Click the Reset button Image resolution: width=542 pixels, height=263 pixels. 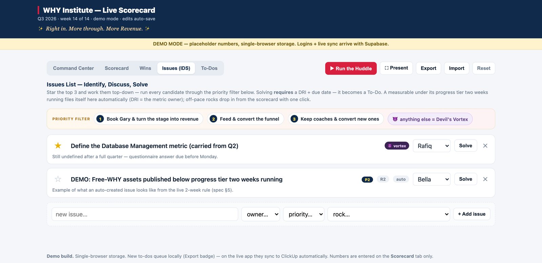(484, 68)
